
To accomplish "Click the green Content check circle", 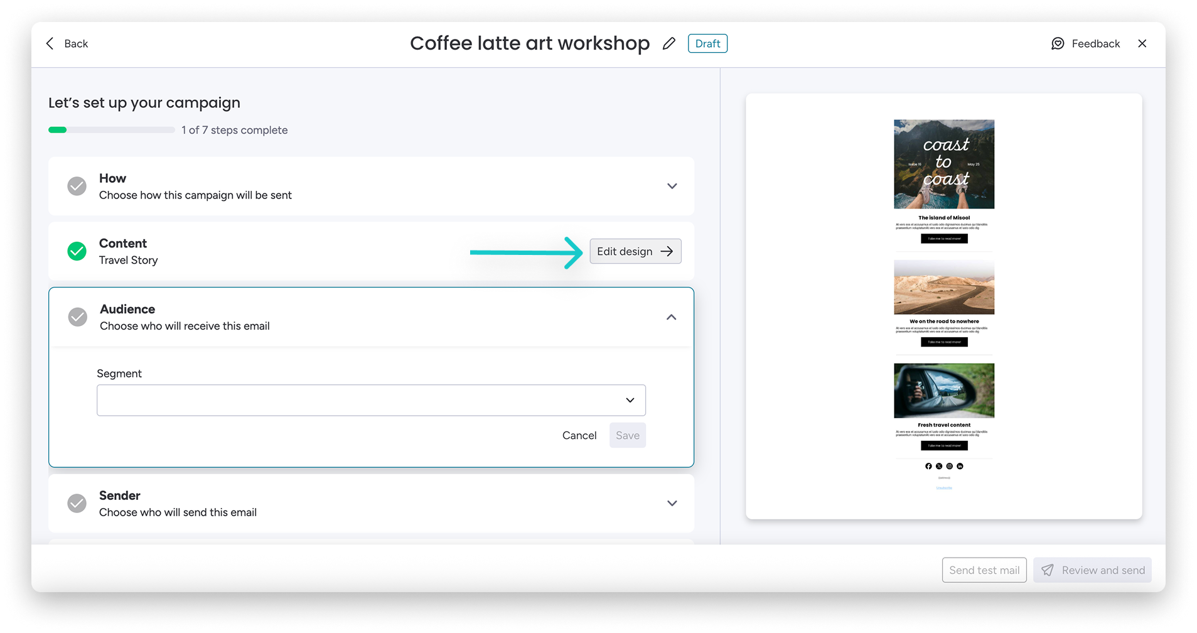I will pos(77,251).
